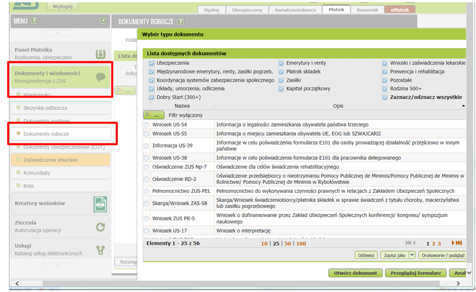The image size is (476, 292).
Task: Show 50 elements per page
Action: pos(288,244)
